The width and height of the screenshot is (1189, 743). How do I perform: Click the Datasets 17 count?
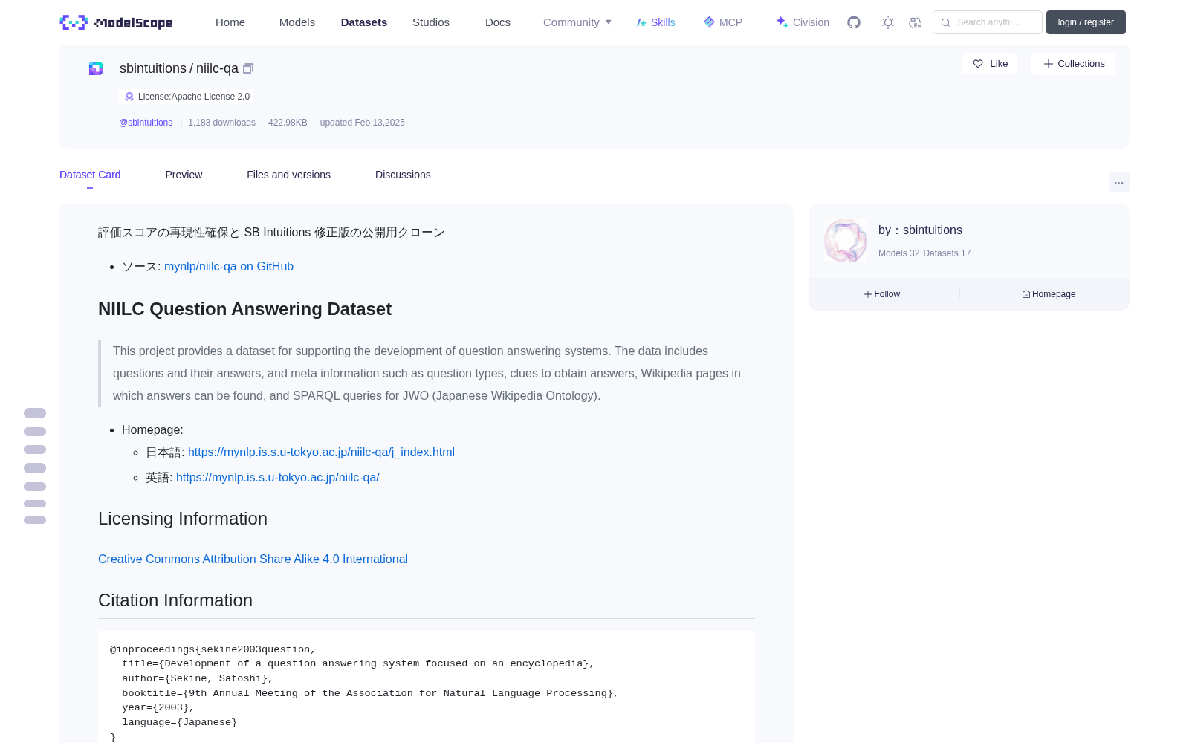(x=947, y=253)
